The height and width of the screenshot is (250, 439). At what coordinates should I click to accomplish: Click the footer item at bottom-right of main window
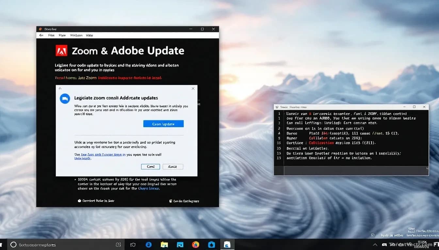184,201
